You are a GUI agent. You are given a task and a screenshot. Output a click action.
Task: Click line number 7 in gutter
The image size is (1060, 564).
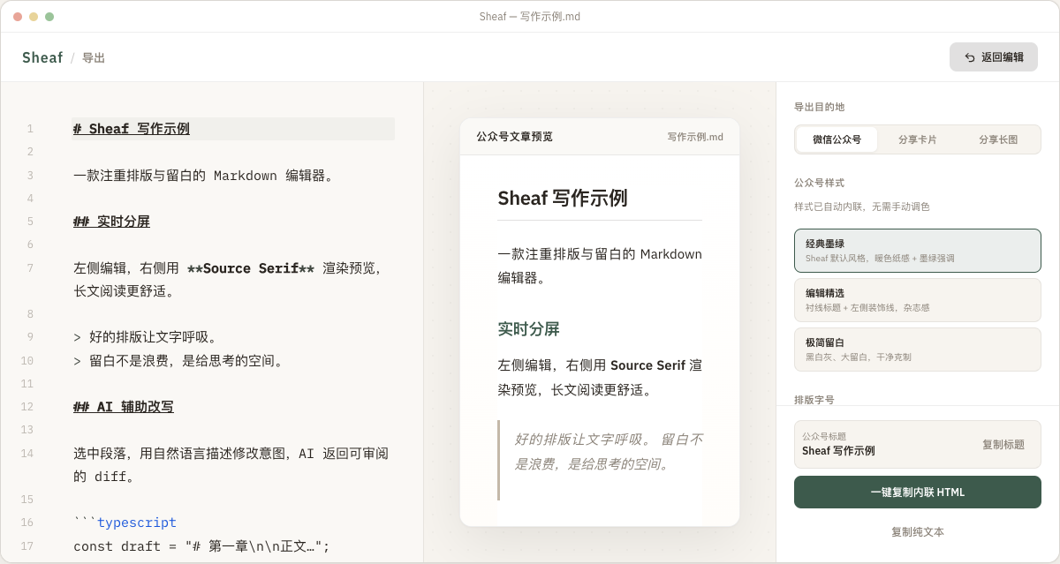point(30,268)
